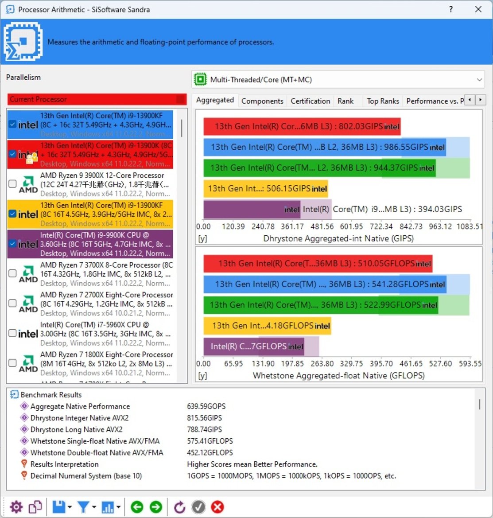Click the Processor Arithmetic sigma chip logo
This screenshot has width=493, height=518.
tap(23, 41)
